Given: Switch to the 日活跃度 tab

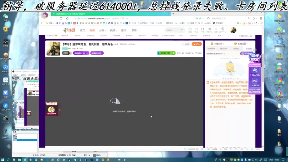Looking at the screenshot, I should tap(211, 49).
